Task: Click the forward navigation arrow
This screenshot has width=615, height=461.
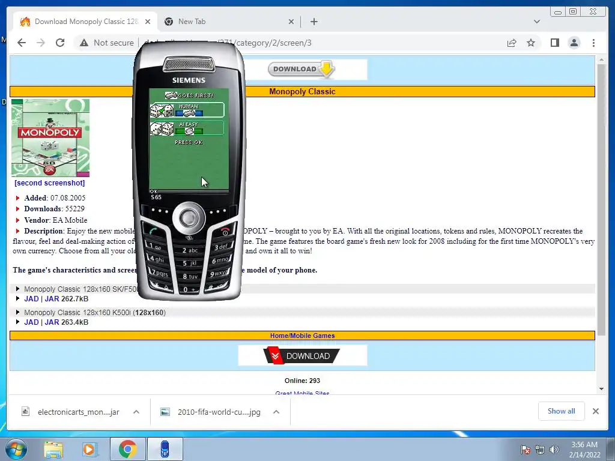Action: click(41, 43)
